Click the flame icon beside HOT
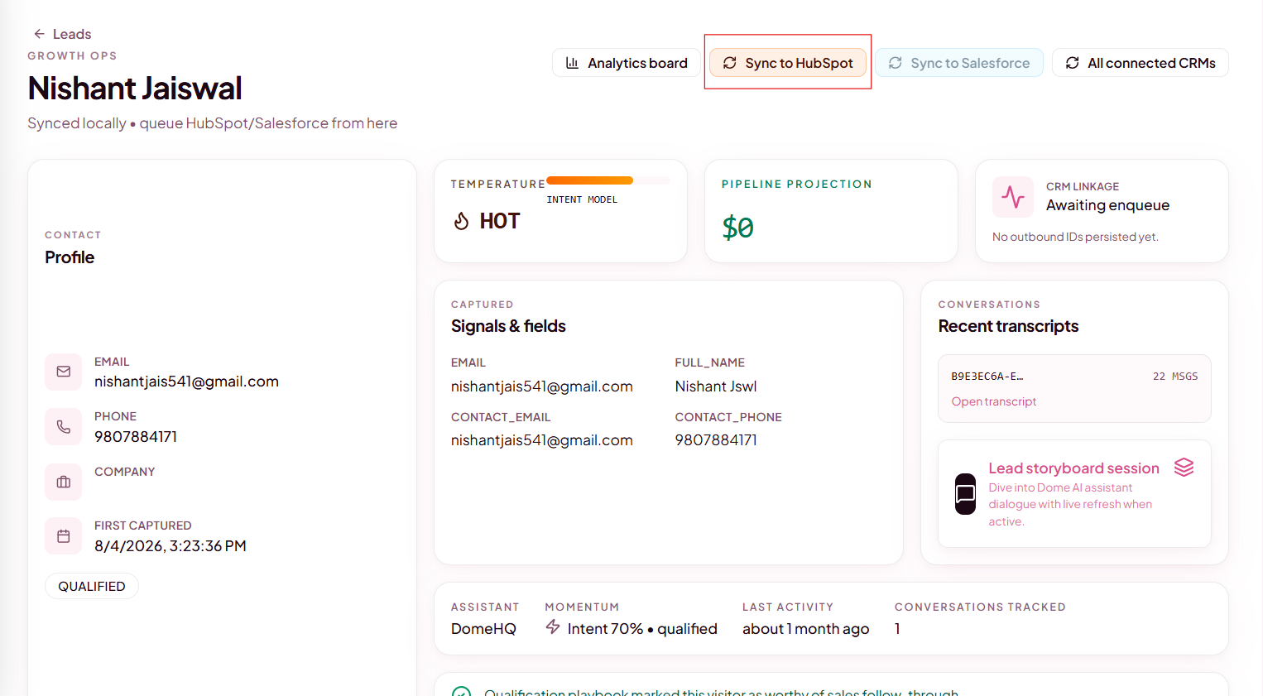This screenshot has width=1263, height=696. (462, 221)
